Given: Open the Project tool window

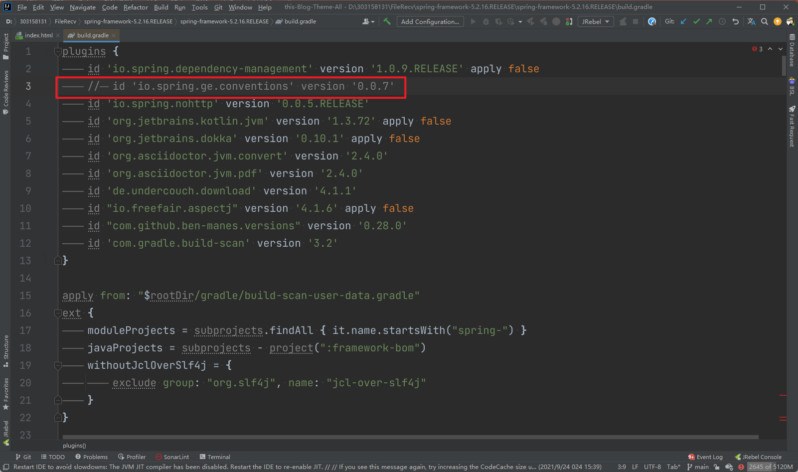Looking at the screenshot, I should tap(5, 46).
